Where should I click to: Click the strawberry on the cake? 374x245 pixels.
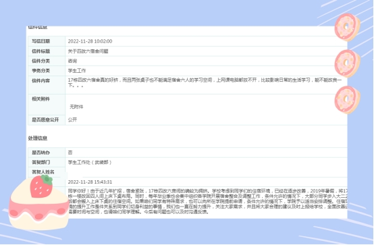click(x=41, y=186)
